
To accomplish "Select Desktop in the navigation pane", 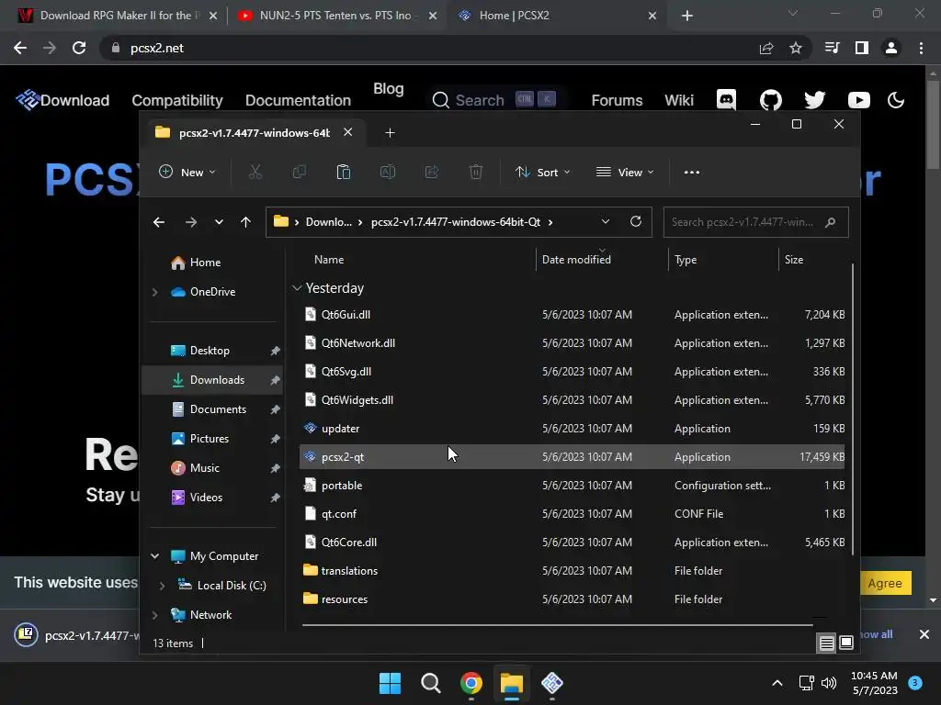I will tap(212, 351).
